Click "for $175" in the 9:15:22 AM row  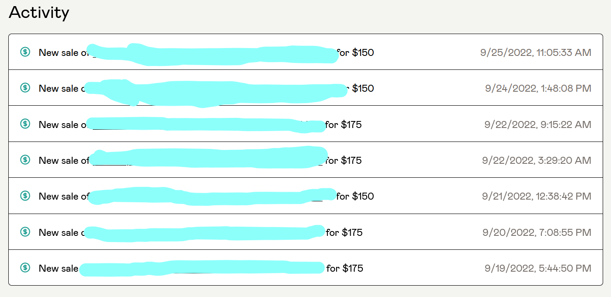344,124
